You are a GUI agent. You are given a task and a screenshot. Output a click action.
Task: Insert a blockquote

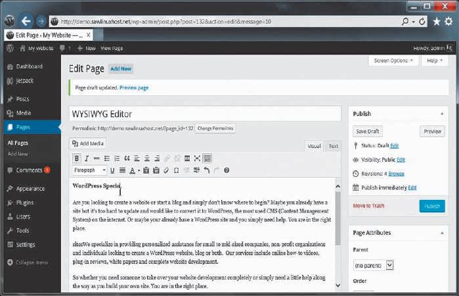pos(127,159)
